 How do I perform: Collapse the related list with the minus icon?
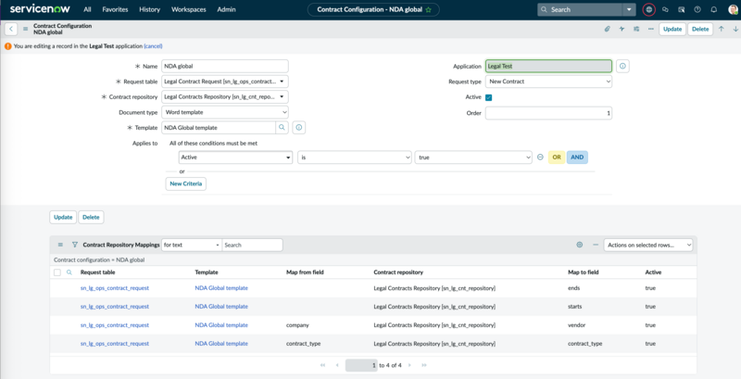tap(596, 245)
